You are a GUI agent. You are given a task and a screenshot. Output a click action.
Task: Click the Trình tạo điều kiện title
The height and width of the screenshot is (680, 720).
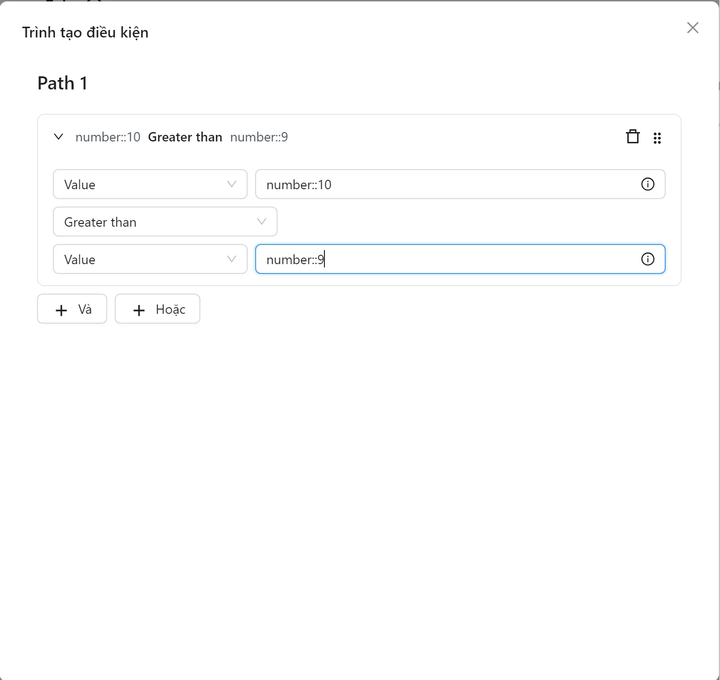coord(85,32)
